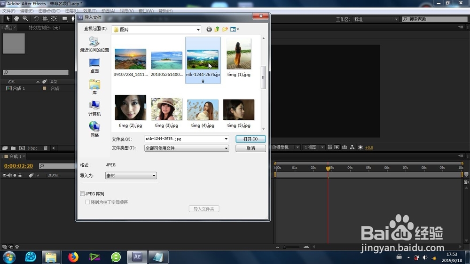Delete selected project item with trash icon
The height and width of the screenshot is (264, 470).
[45, 148]
